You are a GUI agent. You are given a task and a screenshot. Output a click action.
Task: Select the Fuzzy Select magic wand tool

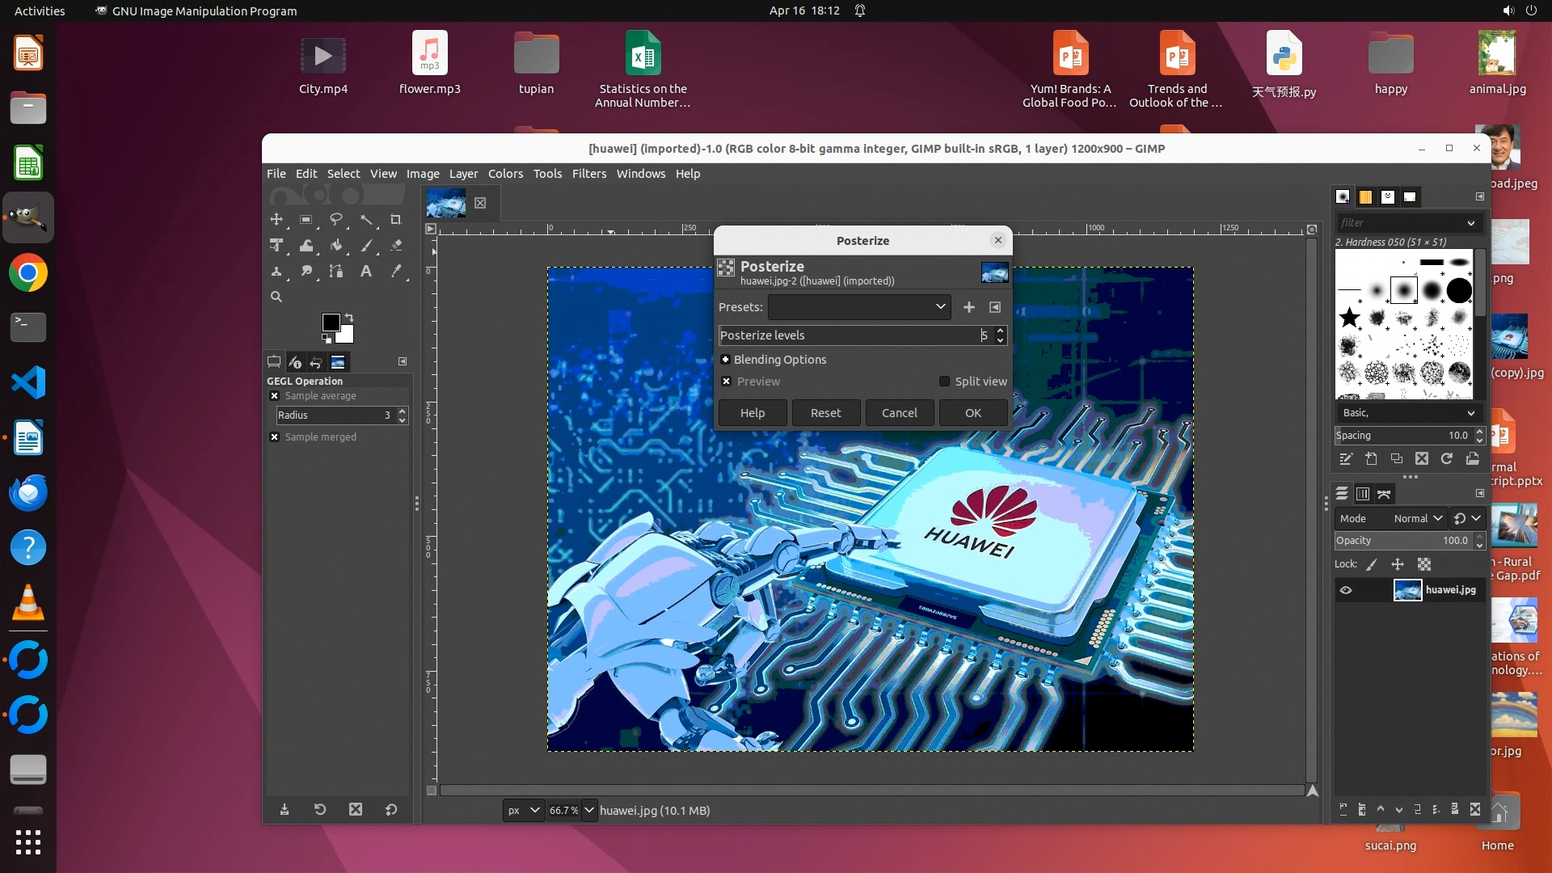(366, 220)
